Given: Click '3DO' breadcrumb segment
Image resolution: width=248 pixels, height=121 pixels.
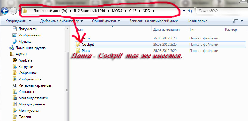Looking at the screenshot, I should click(x=147, y=11).
